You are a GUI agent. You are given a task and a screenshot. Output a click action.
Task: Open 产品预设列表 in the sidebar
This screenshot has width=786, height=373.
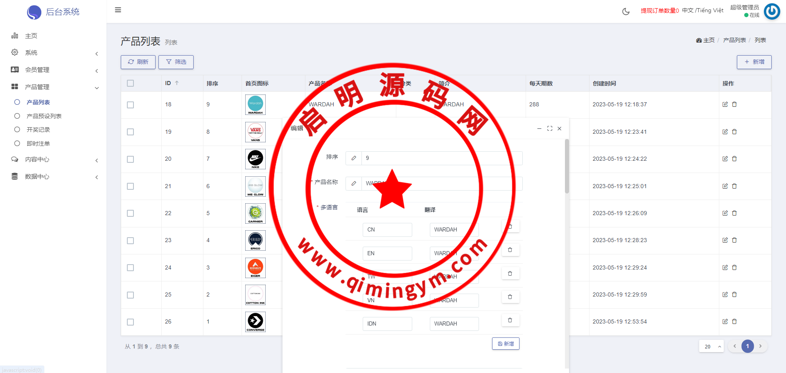click(x=44, y=116)
